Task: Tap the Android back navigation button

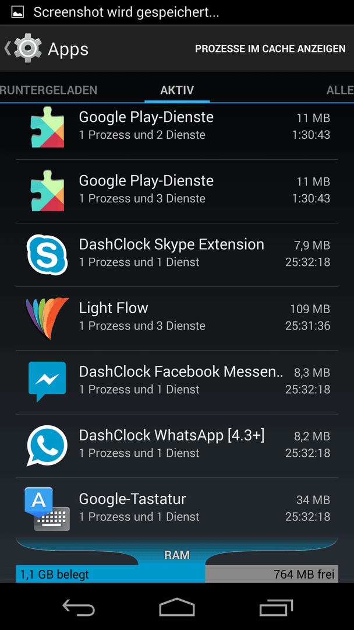Action: point(79,607)
